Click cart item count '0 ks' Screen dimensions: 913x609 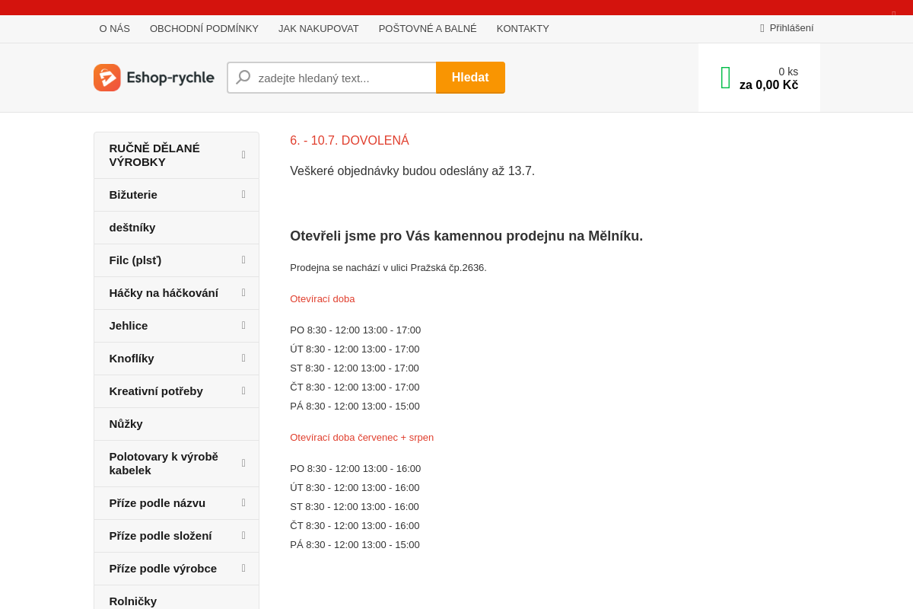coord(788,72)
